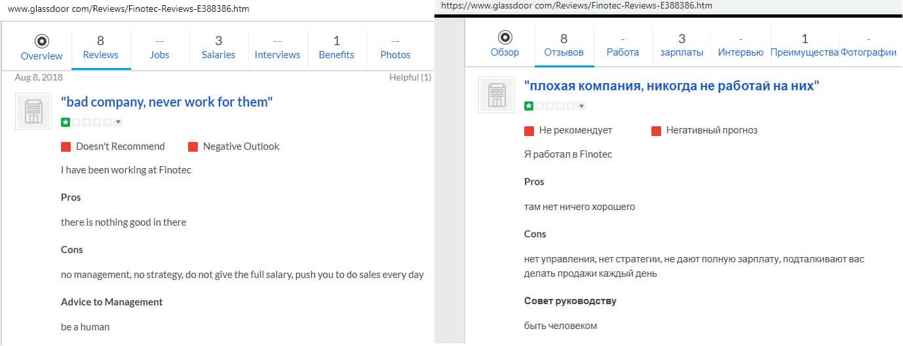Click the Не рекомендует text

click(575, 130)
